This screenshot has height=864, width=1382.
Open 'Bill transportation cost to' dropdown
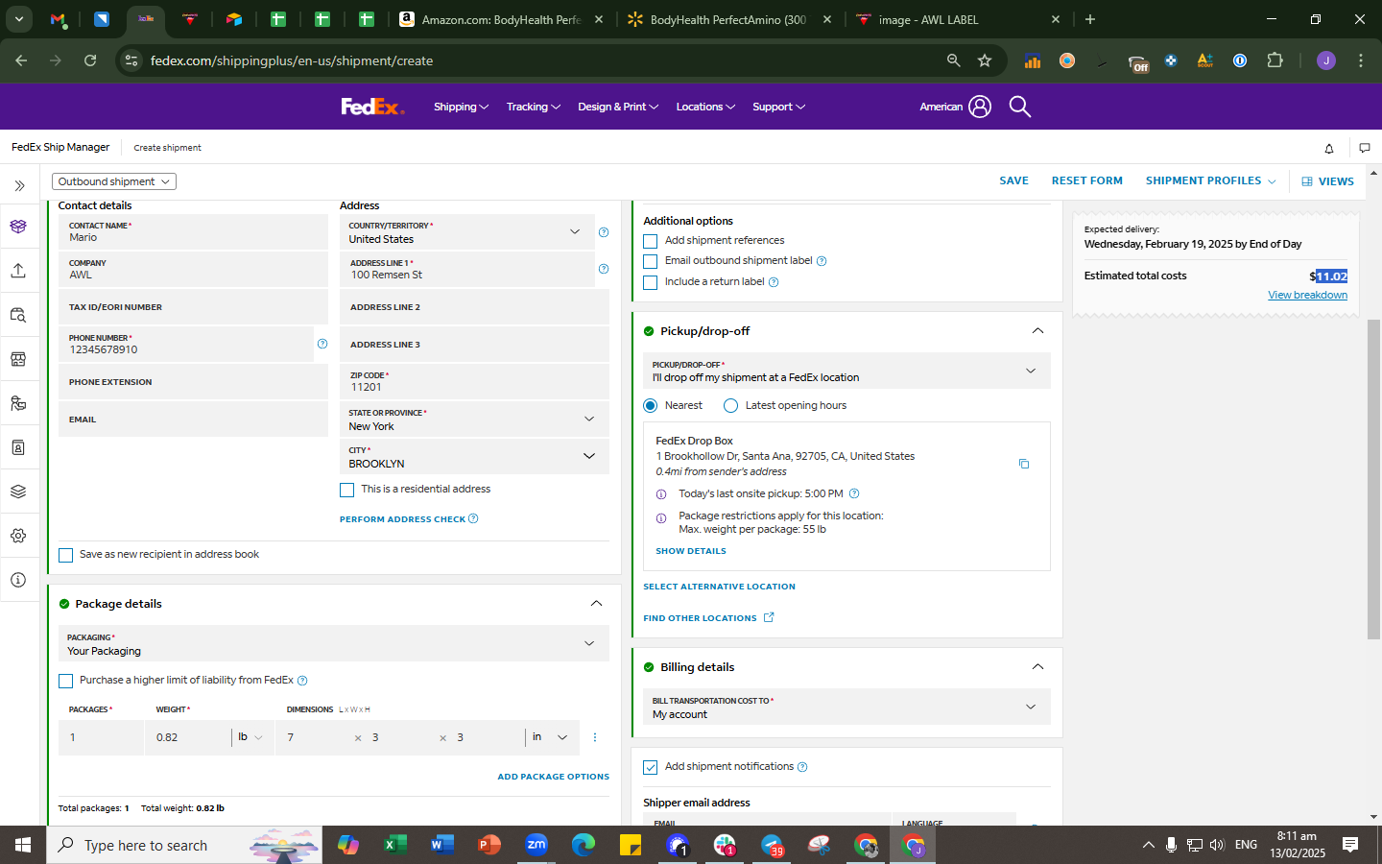click(x=846, y=707)
